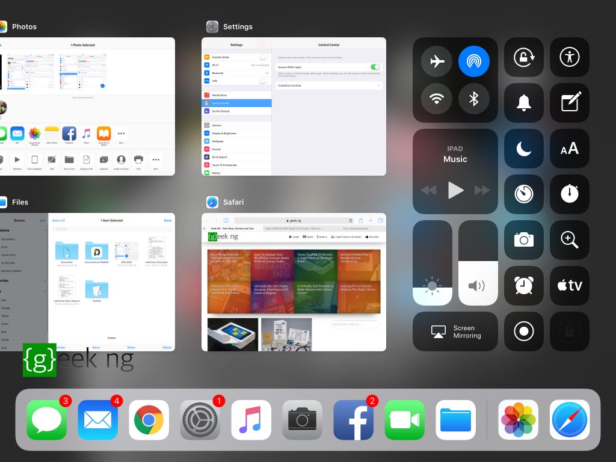
Task: Tap Select All in the Files card
Action: [58, 220]
